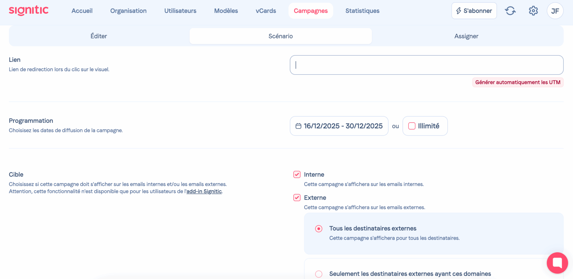Enable the Illimité checkbox
573x279 pixels.
point(412,126)
